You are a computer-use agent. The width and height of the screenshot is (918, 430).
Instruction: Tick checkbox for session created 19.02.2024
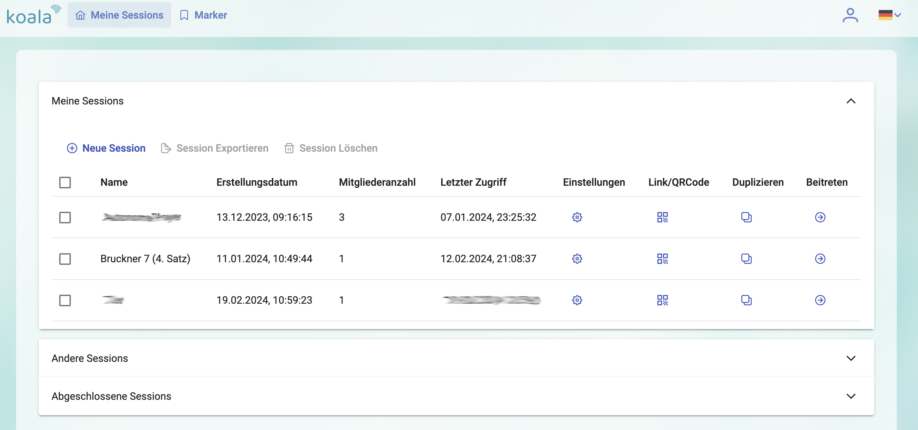click(x=65, y=300)
